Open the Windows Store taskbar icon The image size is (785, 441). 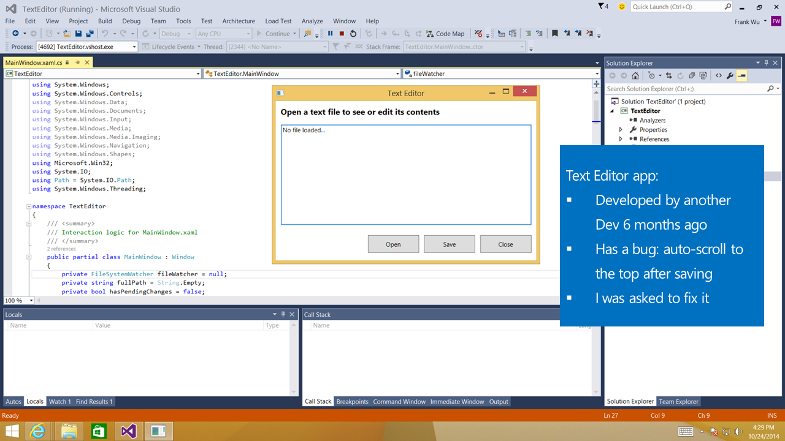99,431
